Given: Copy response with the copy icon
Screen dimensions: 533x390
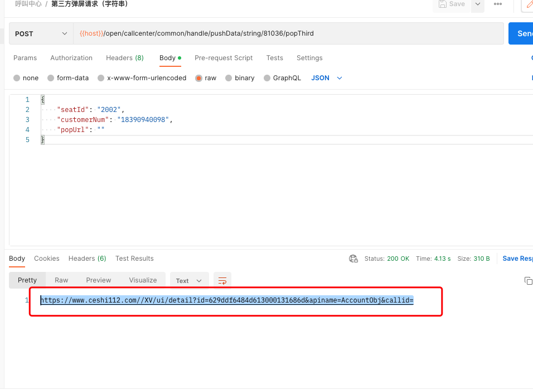Looking at the screenshot, I should [528, 281].
